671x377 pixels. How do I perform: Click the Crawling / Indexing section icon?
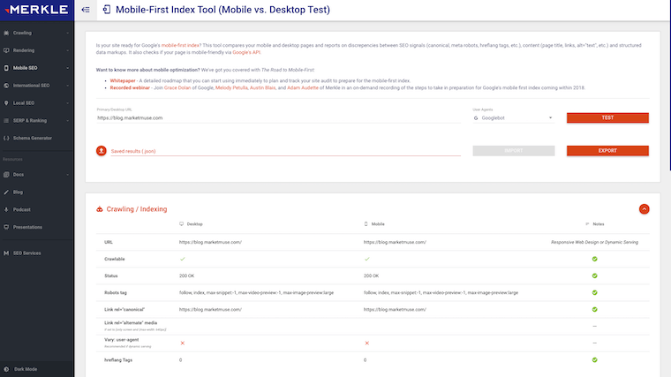(x=99, y=209)
